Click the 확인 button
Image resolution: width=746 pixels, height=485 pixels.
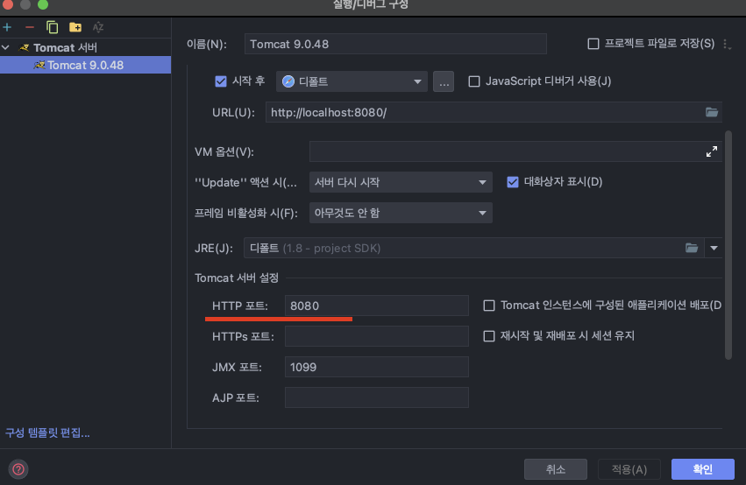703,469
